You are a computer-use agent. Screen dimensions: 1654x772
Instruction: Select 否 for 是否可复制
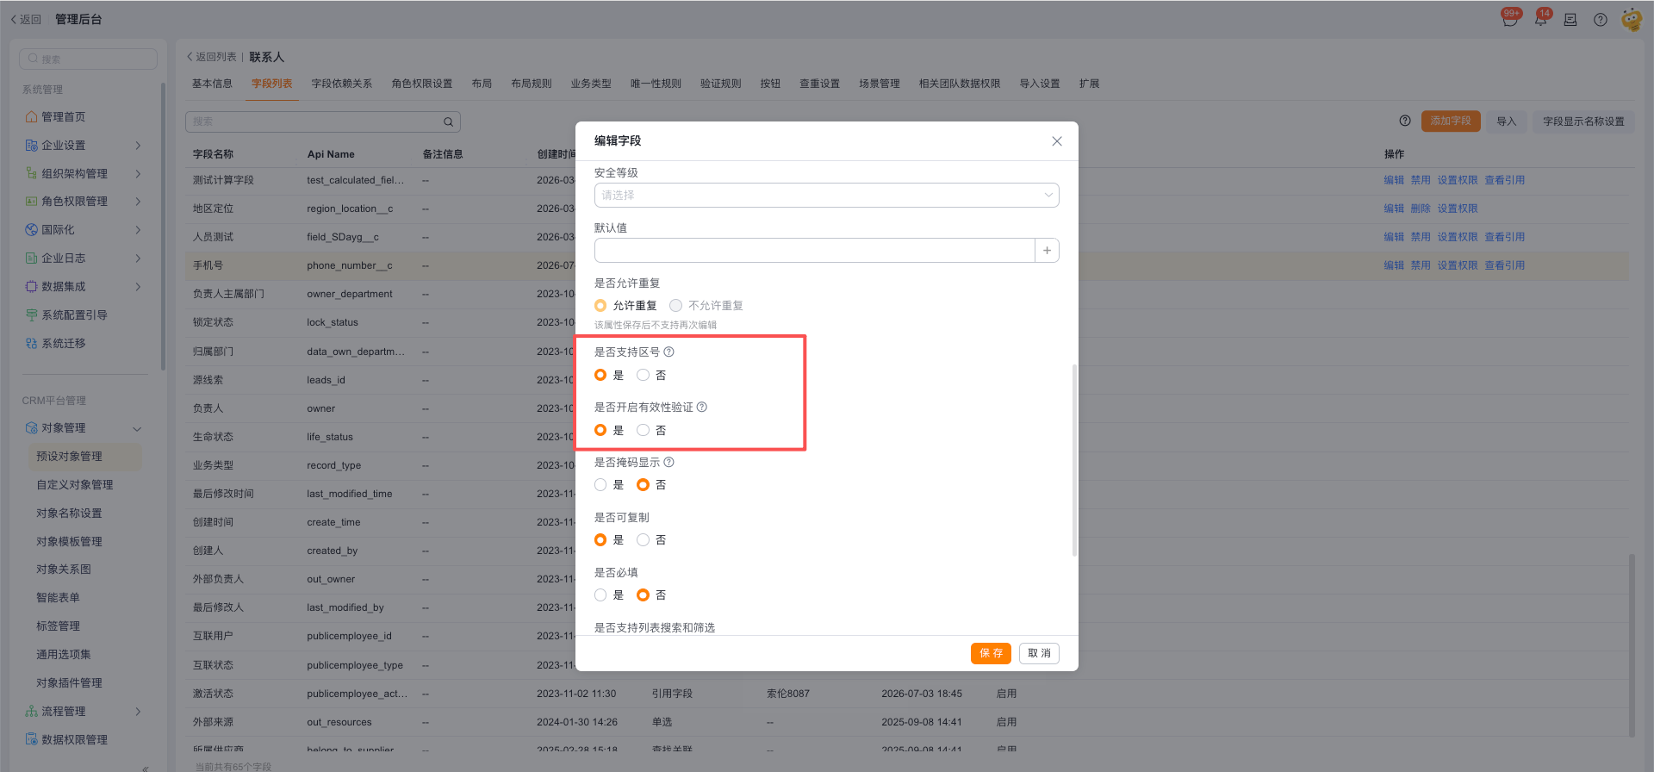[643, 540]
